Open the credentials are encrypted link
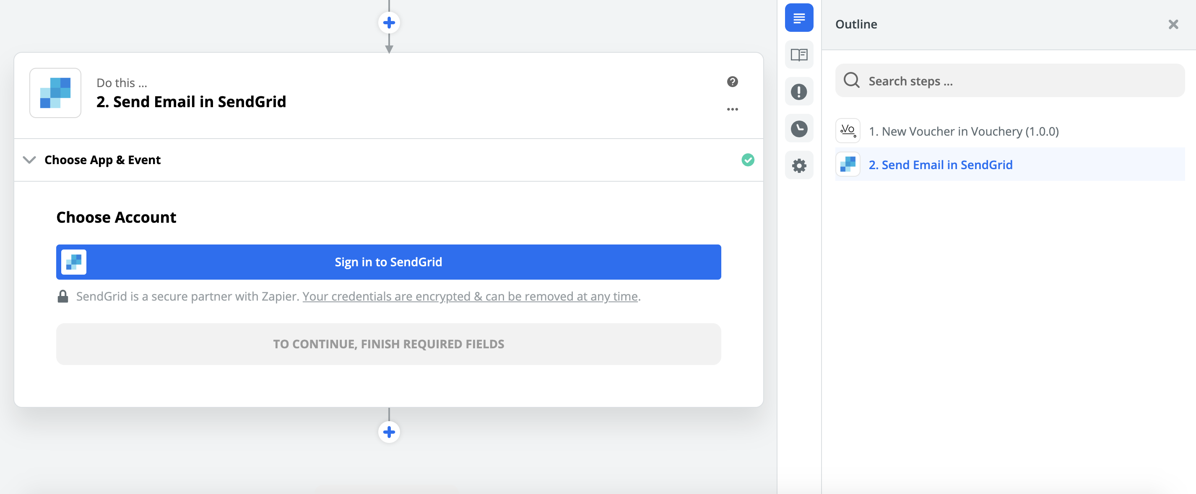This screenshot has height=494, width=1196. (x=470, y=296)
